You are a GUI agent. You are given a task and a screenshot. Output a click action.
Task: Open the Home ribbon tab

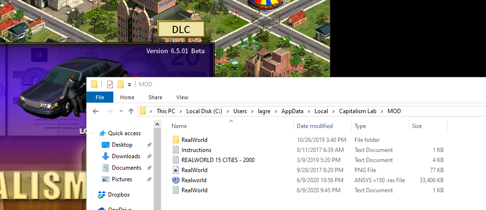pos(127,97)
